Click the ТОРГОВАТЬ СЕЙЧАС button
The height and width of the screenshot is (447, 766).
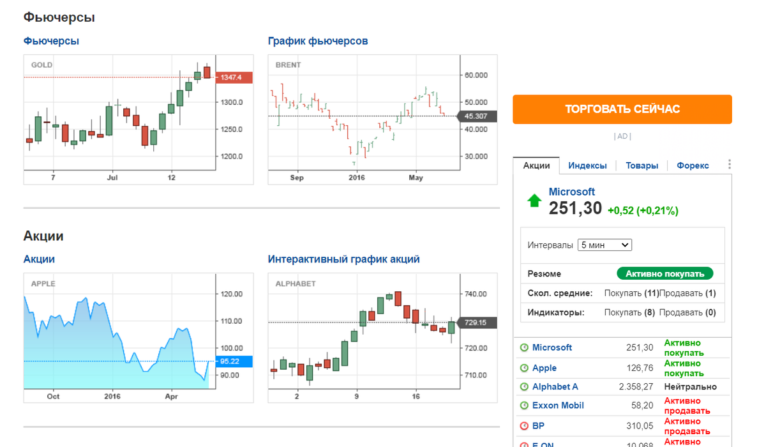622,109
